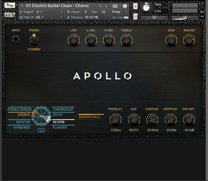The width and height of the screenshot is (208, 181).
Task: Open instrument edit mode with wrench icon
Action: coord(10,5)
